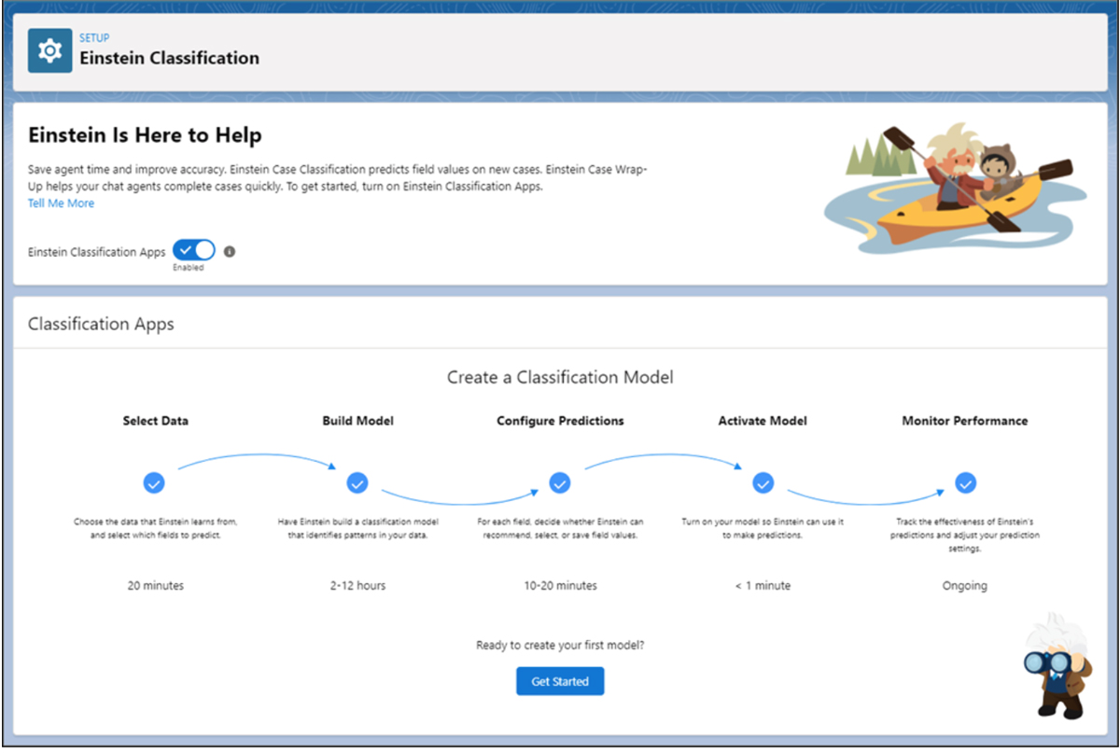
Task: Disable the Einstein Classification Apps toggle
Action: coord(194,250)
